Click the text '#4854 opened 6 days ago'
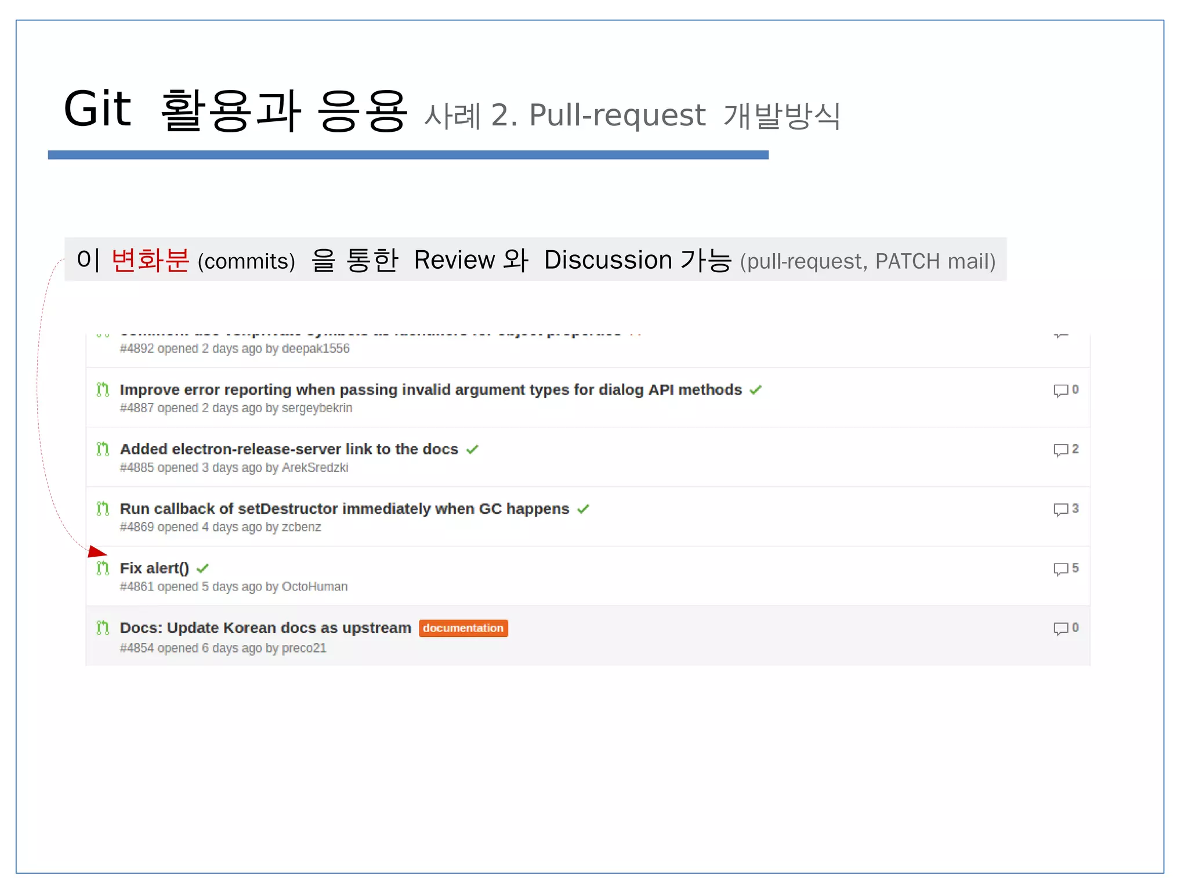The image size is (1188, 891). tap(191, 648)
